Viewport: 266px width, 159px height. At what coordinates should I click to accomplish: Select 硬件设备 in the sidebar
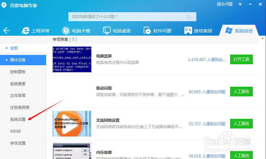23,60
